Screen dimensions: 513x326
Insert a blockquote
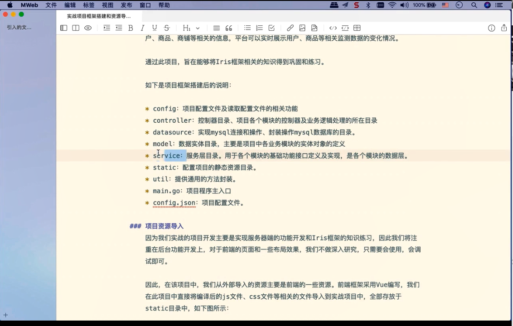(229, 28)
